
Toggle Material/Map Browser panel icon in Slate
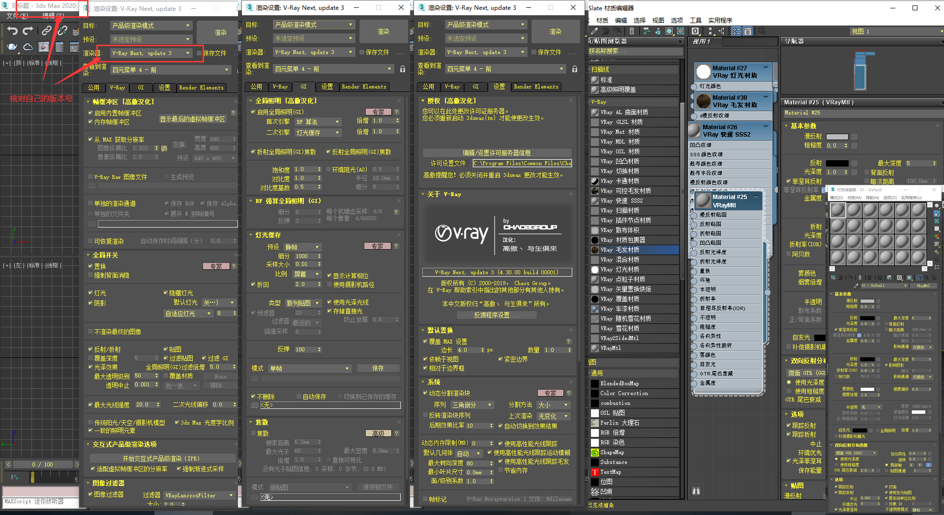coord(736,31)
